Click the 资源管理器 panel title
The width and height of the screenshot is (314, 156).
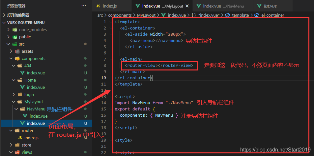click(16, 6)
